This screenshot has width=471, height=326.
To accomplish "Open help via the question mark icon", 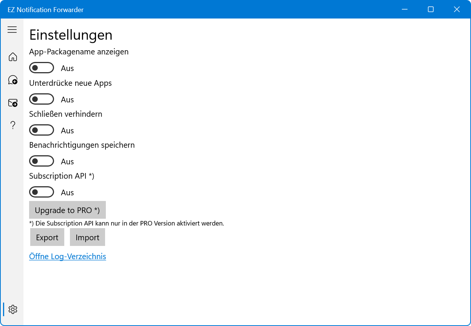I will point(13,125).
